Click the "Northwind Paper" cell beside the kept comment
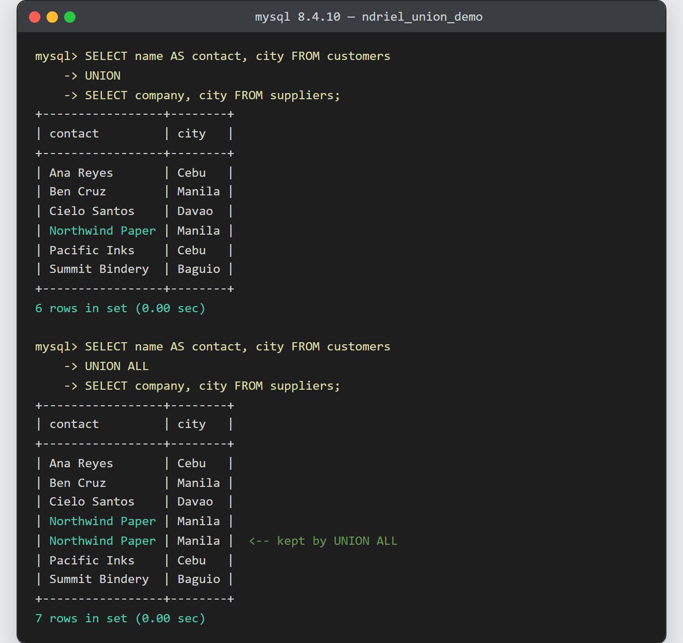This screenshot has width=683, height=643. 102,541
